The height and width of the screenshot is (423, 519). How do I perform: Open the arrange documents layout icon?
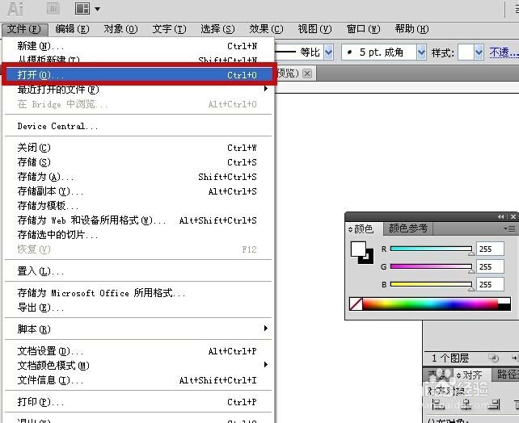(x=82, y=9)
